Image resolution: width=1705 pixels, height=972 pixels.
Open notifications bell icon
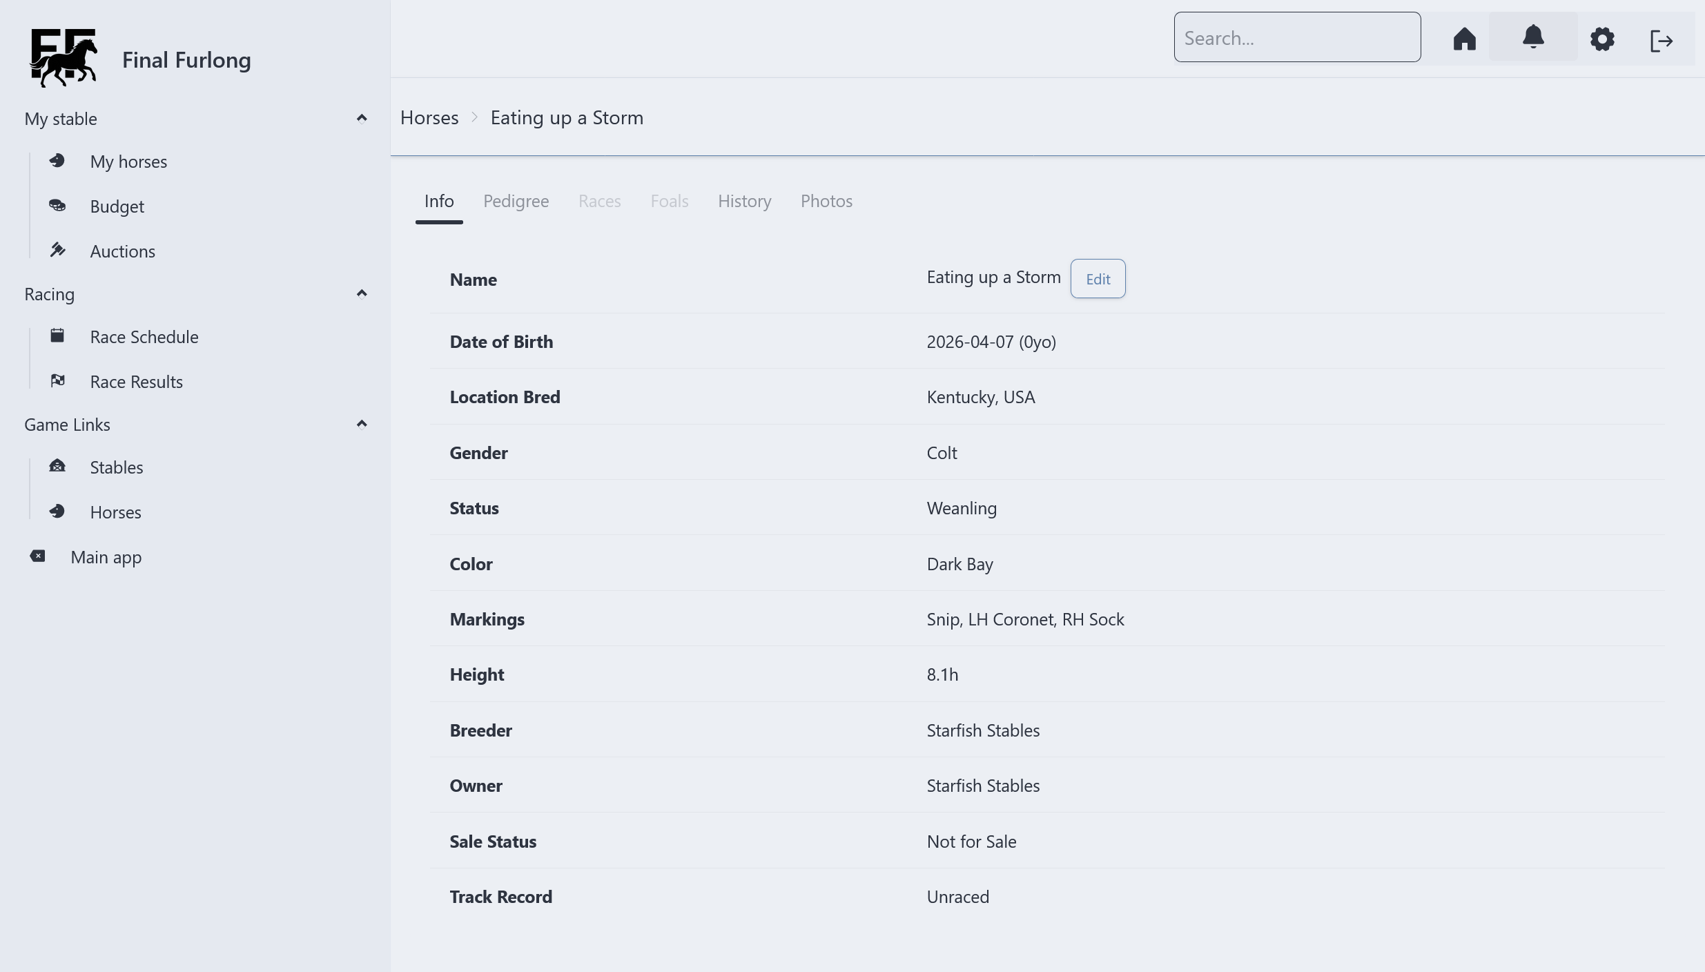1533,37
